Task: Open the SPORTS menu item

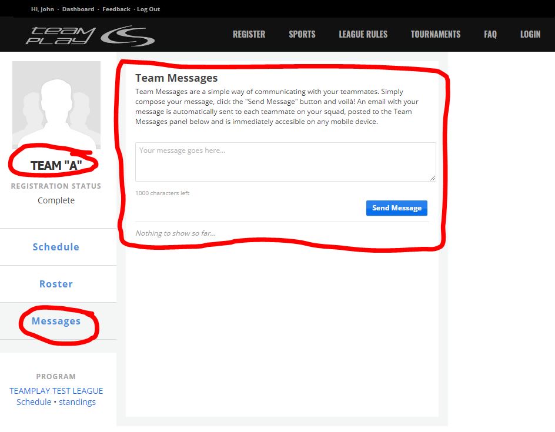Action: pyautogui.click(x=302, y=34)
